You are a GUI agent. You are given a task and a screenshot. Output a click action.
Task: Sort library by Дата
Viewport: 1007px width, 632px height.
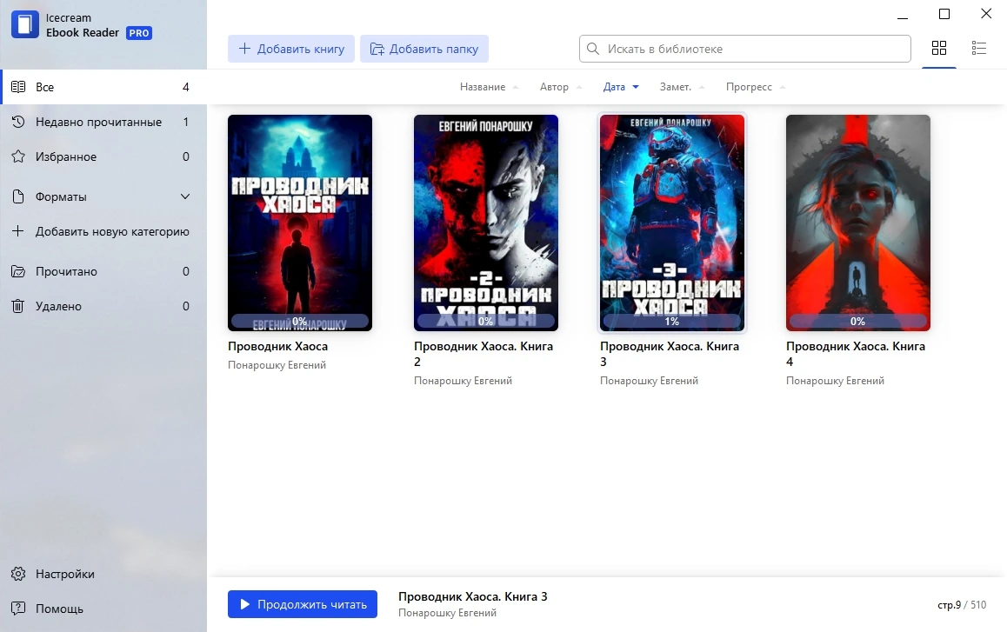point(620,87)
